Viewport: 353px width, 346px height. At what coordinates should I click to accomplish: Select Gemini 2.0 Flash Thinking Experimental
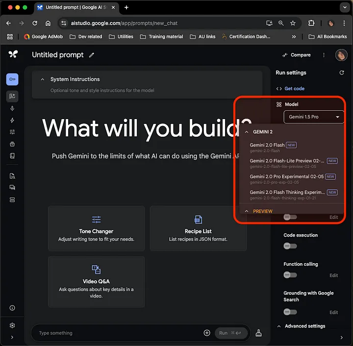tap(291, 195)
